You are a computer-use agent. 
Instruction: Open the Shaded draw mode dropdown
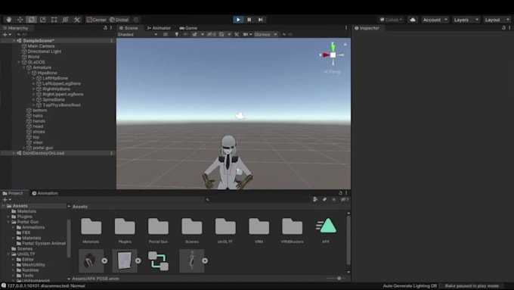138,34
